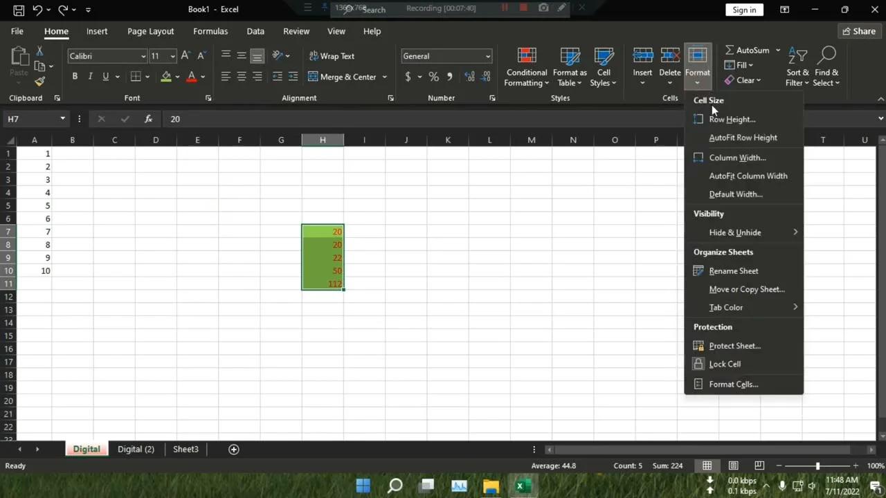
Task: Select AutoFit Column Width menu item
Action: click(x=744, y=176)
